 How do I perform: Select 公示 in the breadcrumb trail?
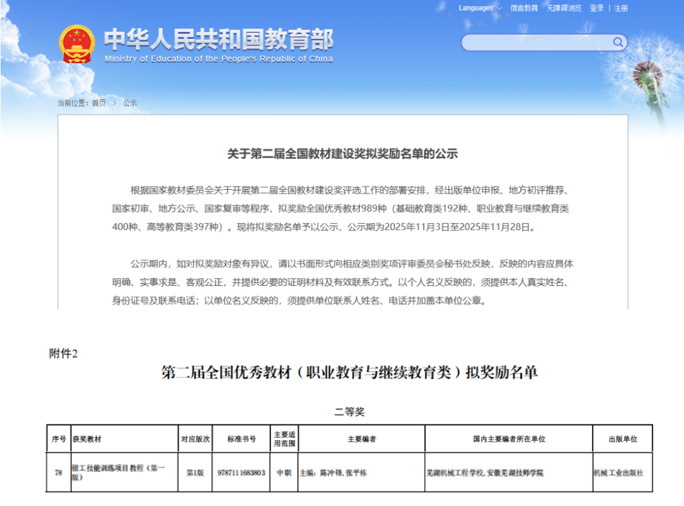pyautogui.click(x=129, y=101)
